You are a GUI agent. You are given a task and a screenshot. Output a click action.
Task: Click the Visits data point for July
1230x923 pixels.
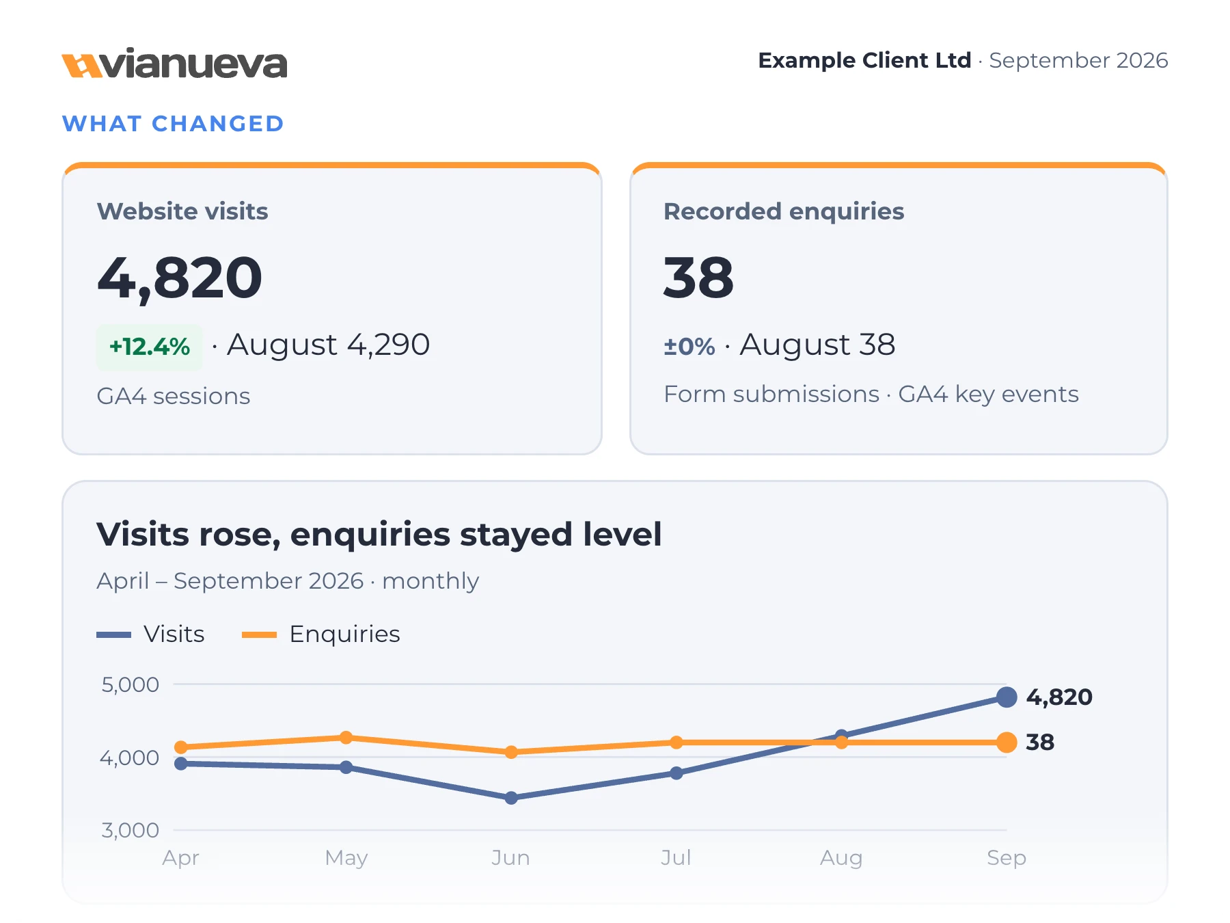coord(676,773)
